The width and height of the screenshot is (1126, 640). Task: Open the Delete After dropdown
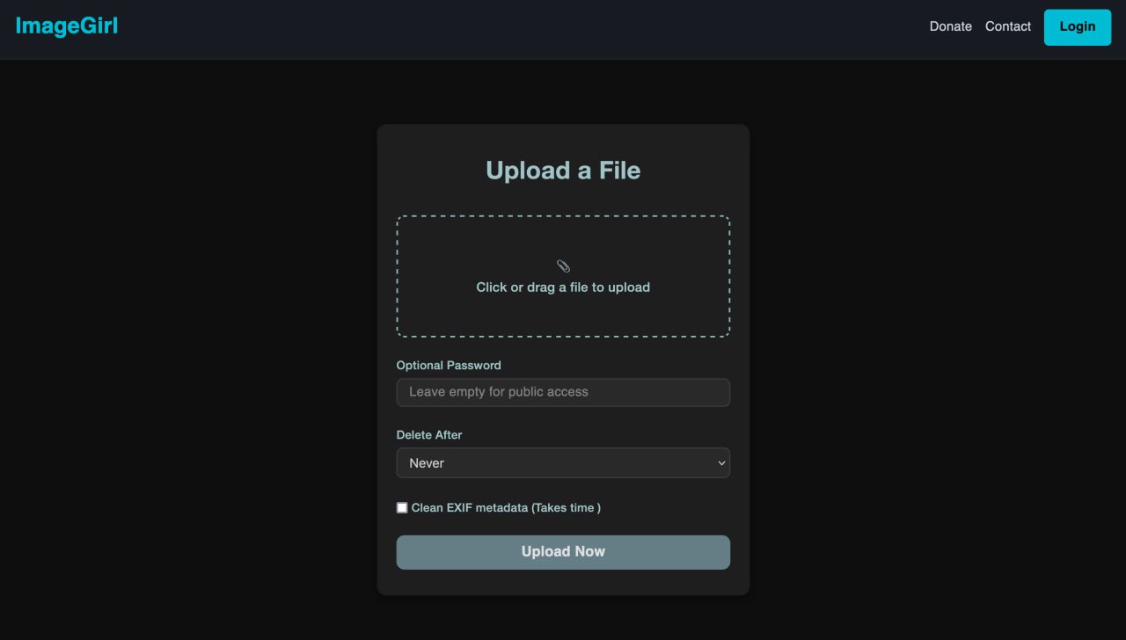(563, 463)
